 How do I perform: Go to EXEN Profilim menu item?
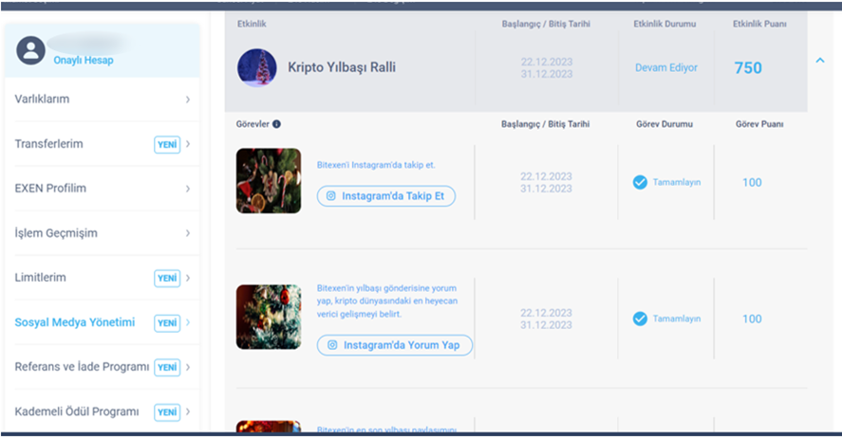102,188
